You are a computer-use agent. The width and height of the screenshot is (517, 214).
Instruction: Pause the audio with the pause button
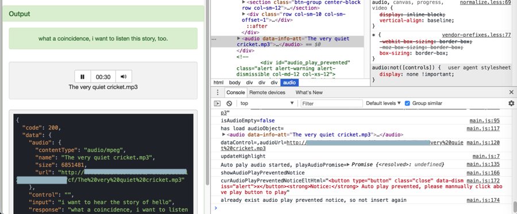(82, 77)
